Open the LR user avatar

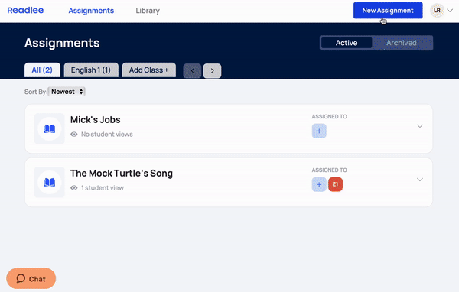point(437,11)
